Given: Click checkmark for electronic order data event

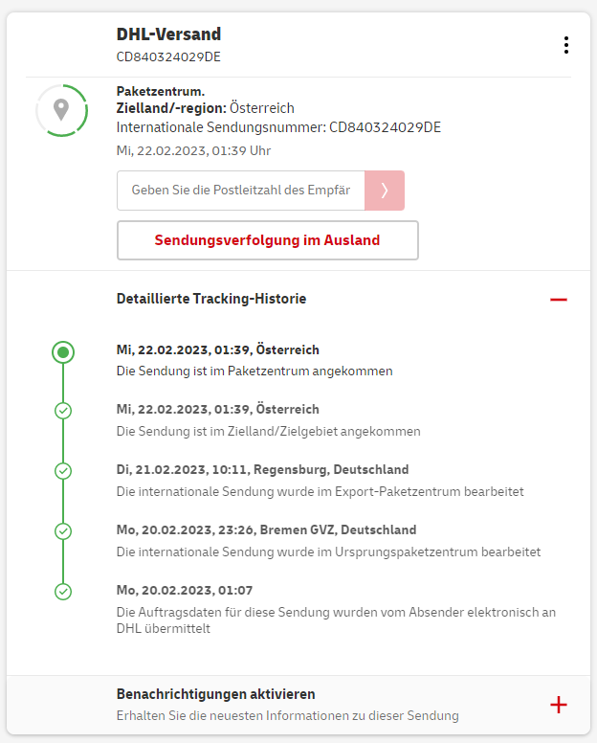Looking at the screenshot, I should (63, 591).
